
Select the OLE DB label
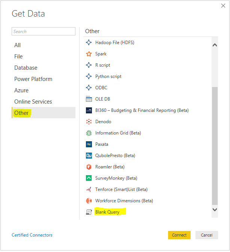102,99
